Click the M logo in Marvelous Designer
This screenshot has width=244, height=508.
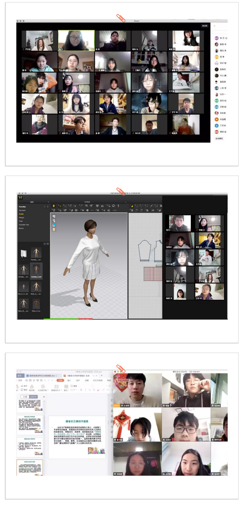[x=20, y=198]
